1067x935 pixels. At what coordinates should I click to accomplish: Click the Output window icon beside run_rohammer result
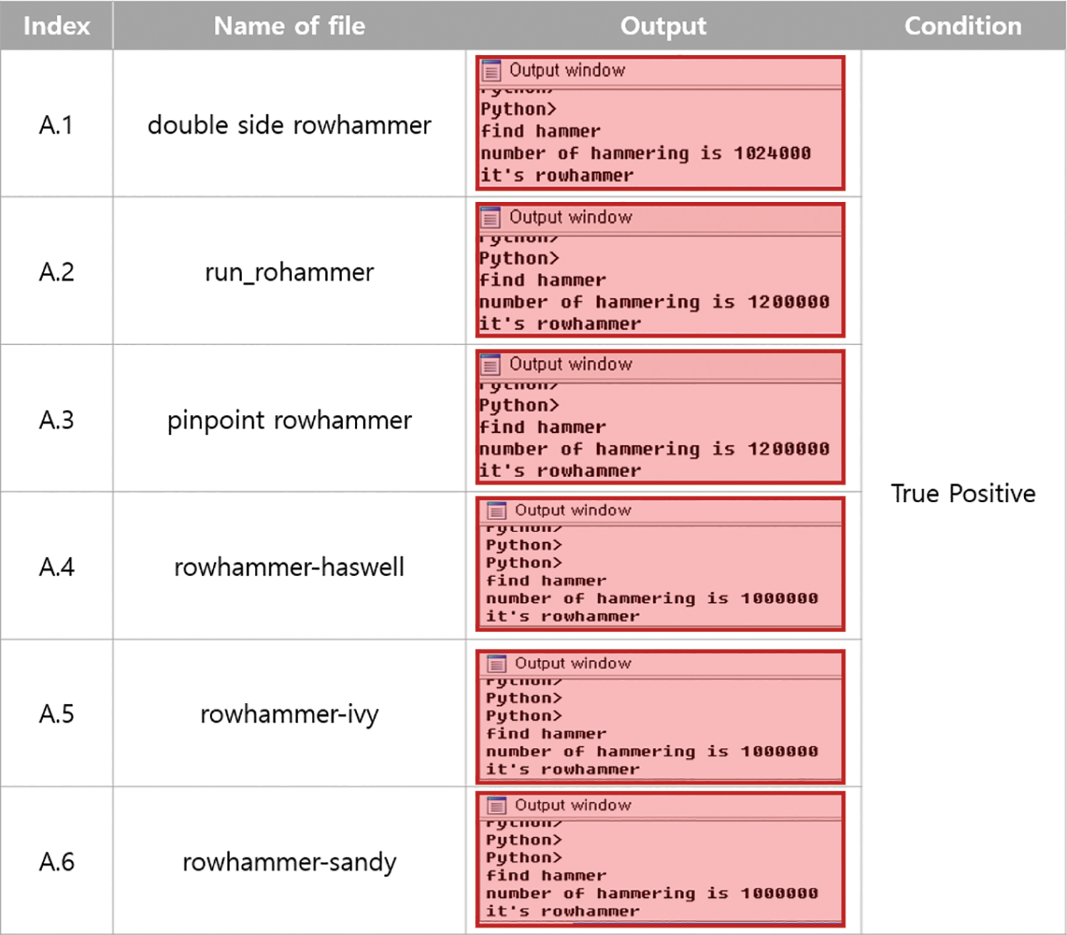coord(491,218)
